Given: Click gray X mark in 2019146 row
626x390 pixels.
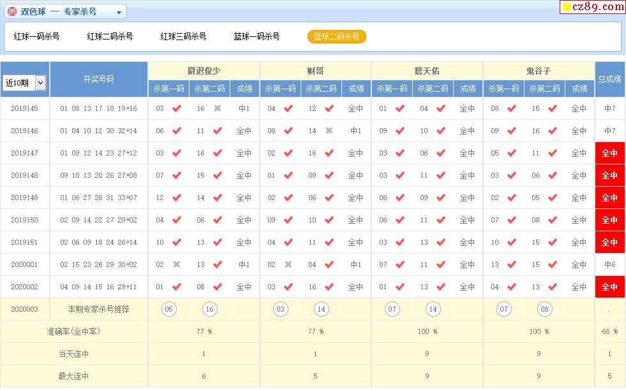Looking at the screenshot, I should pos(329,131).
